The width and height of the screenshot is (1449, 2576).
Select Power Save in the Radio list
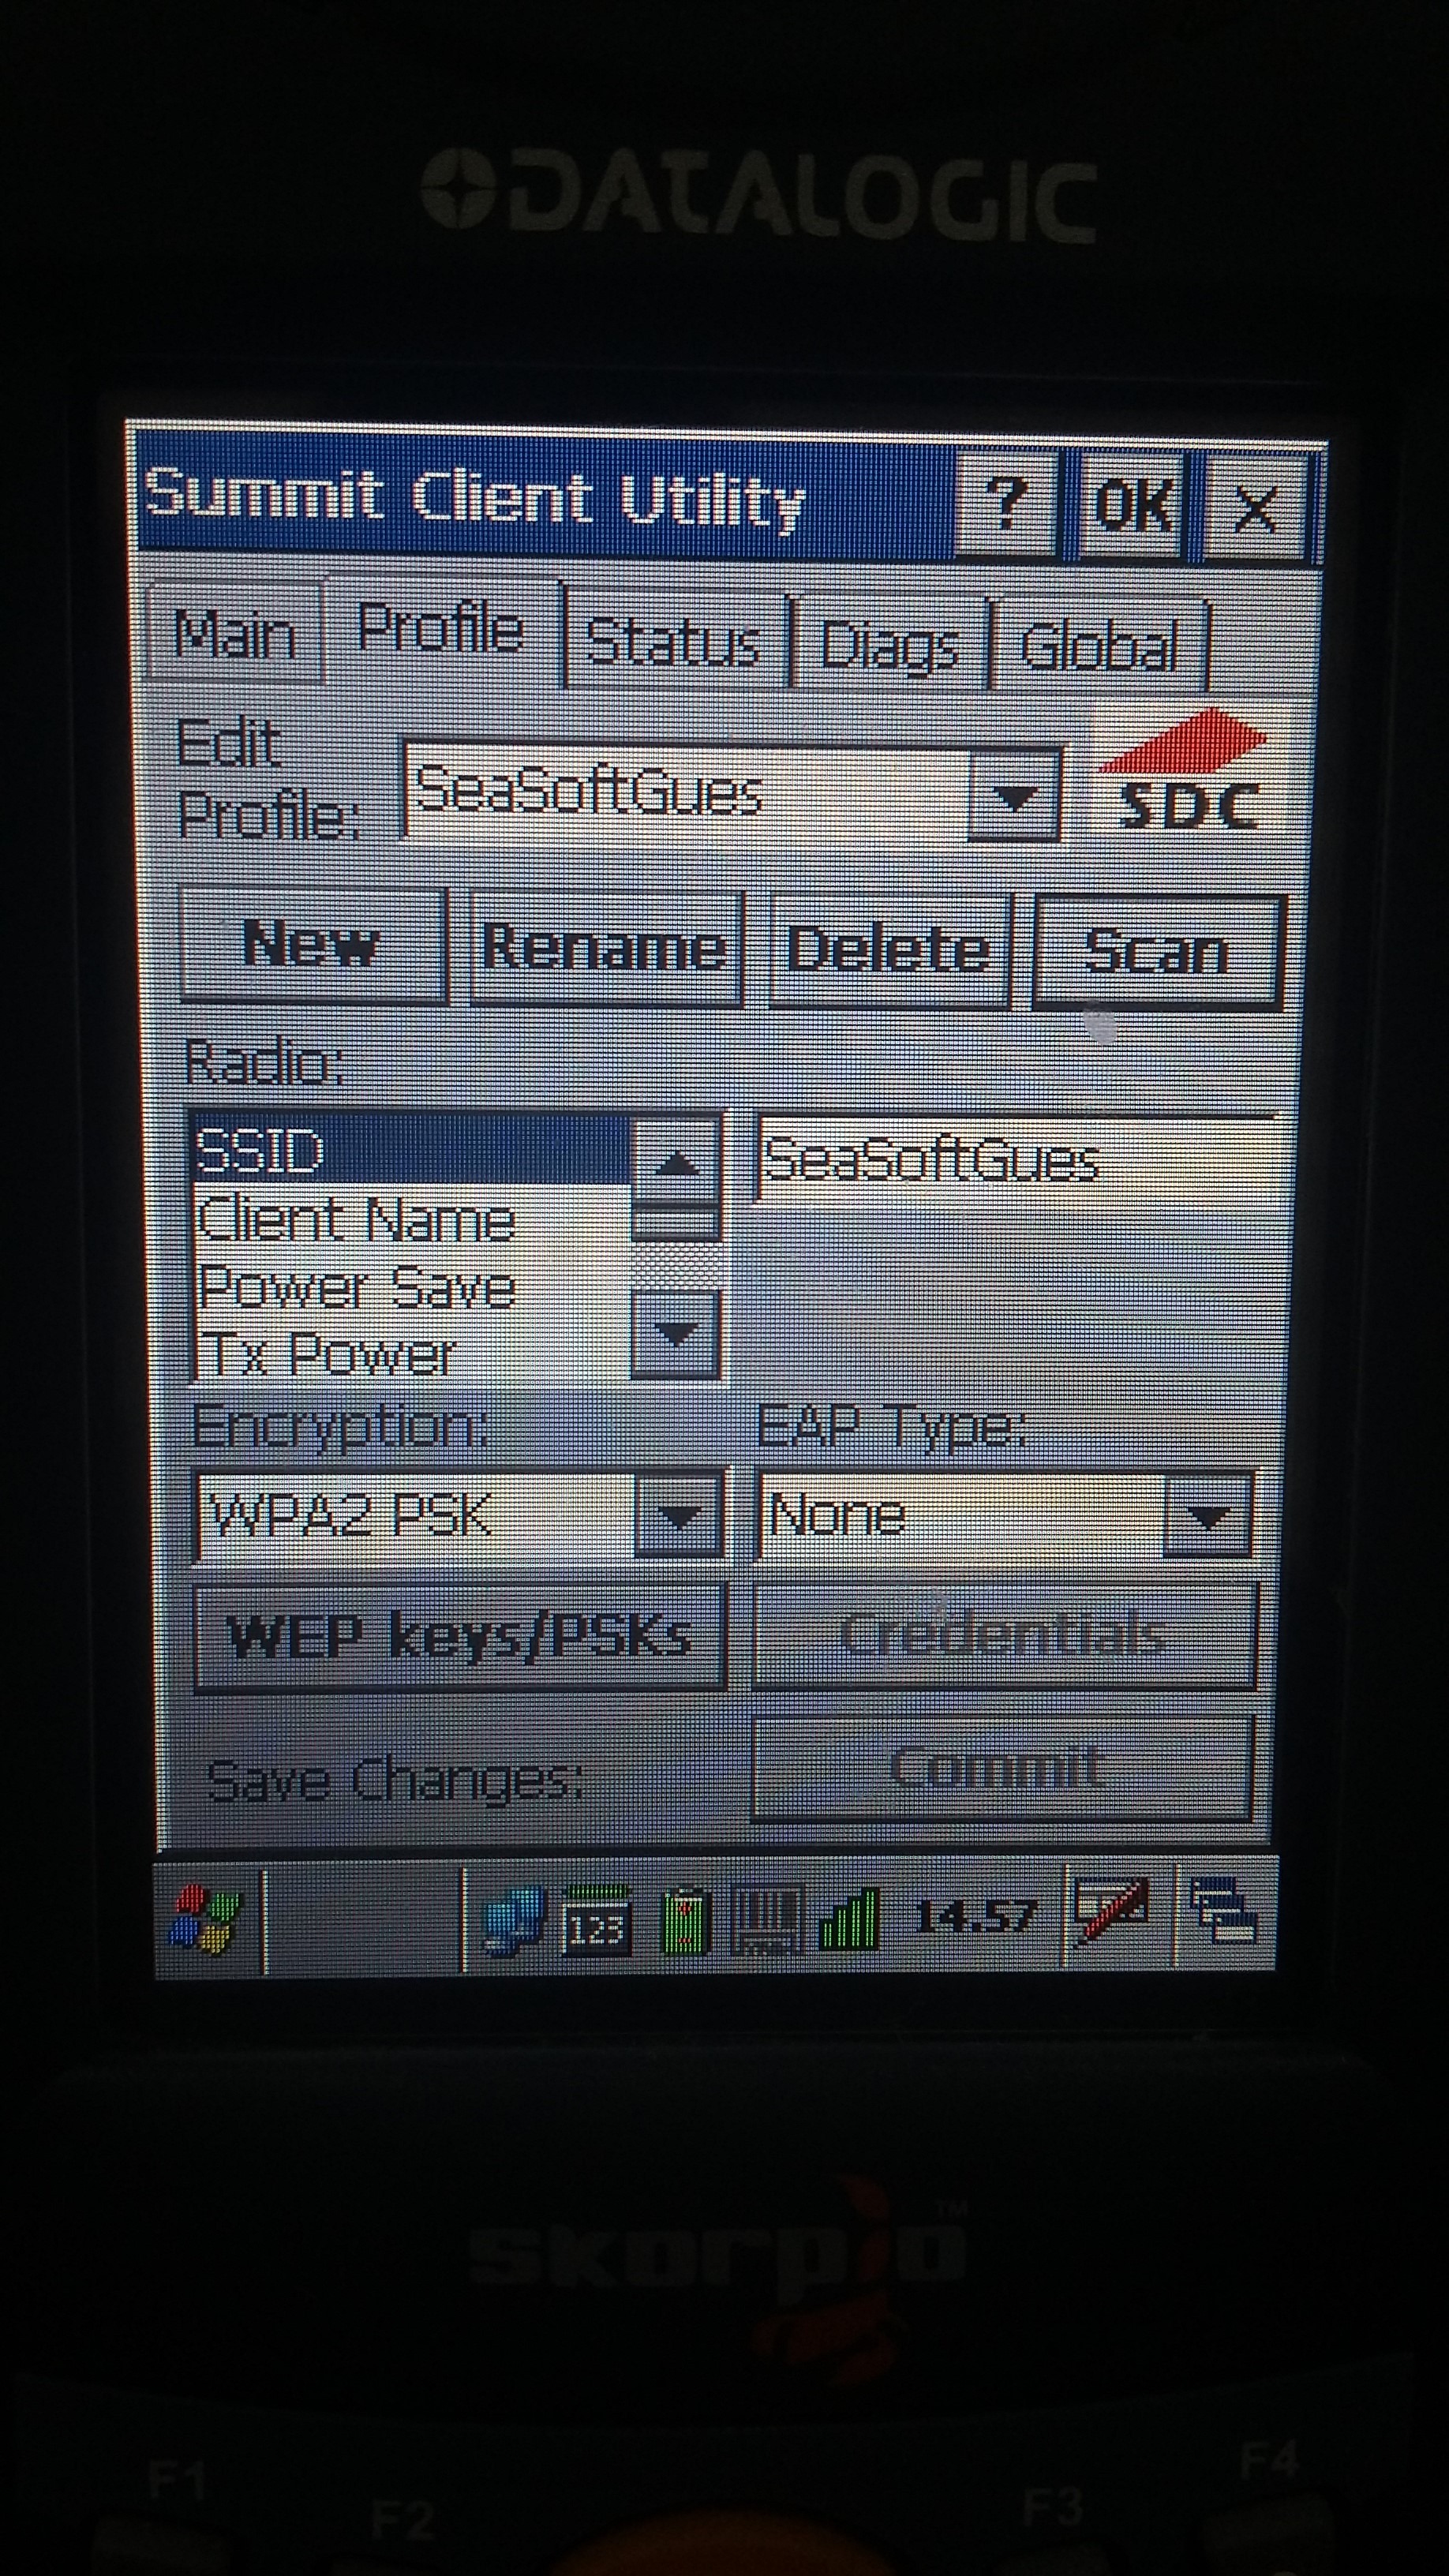pos(412,1286)
